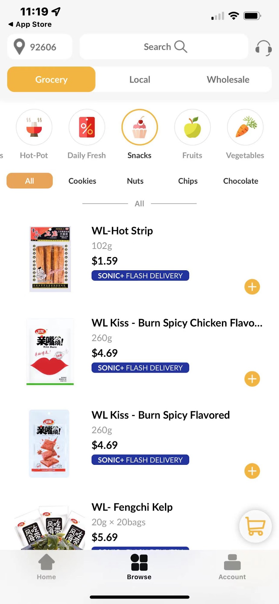Choose the Fruits category icon

[x=192, y=127]
